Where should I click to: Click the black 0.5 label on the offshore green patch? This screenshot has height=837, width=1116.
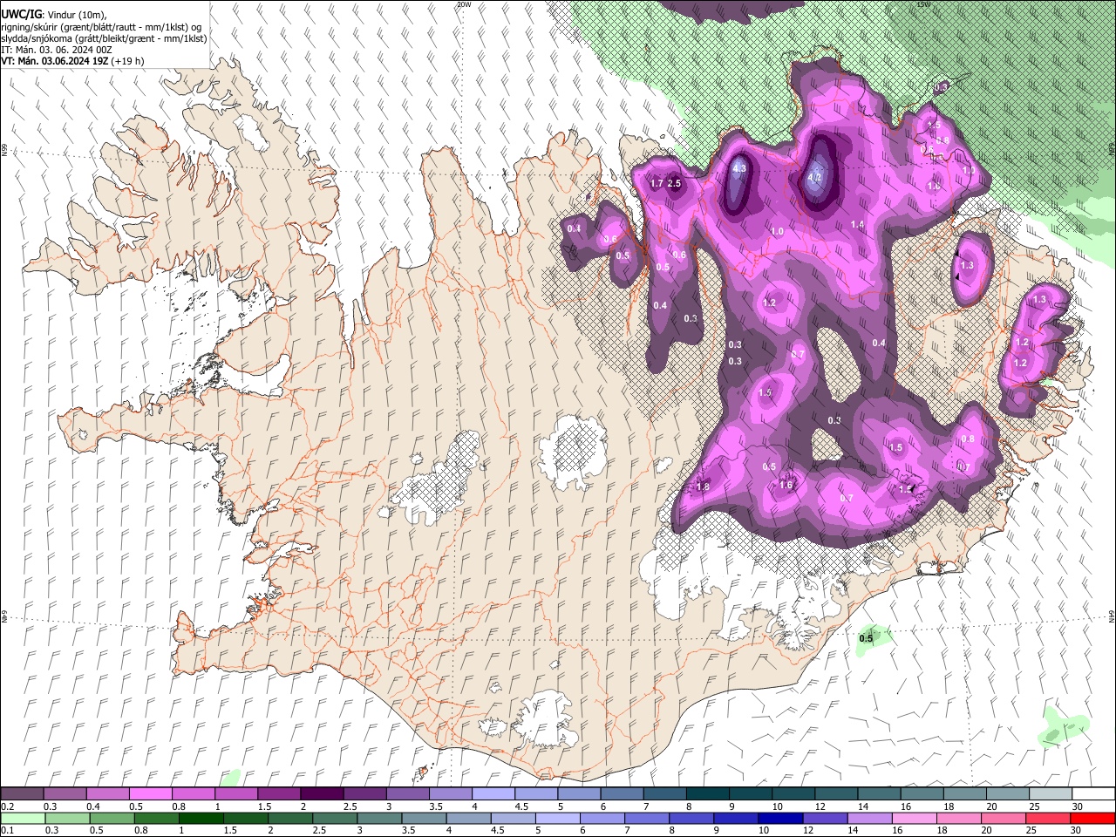tap(866, 639)
